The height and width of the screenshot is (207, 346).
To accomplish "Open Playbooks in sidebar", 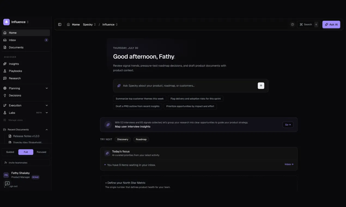I will click(26, 71).
